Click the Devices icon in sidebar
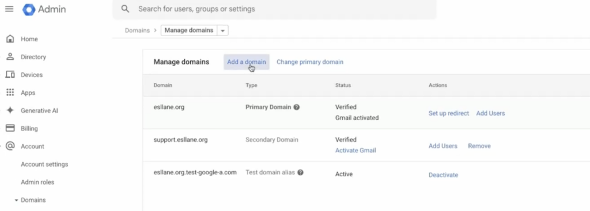Viewport: 590px width, 211px height. tap(10, 75)
